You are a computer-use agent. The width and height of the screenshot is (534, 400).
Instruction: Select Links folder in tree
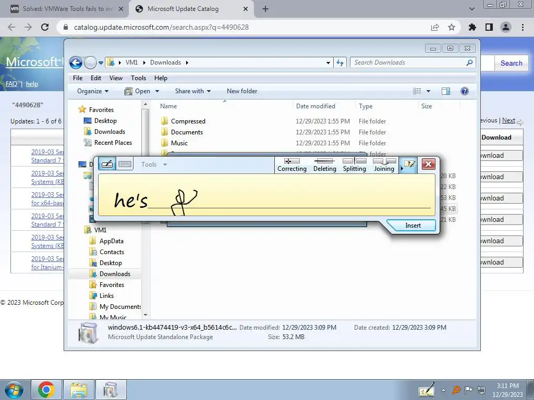pos(106,296)
